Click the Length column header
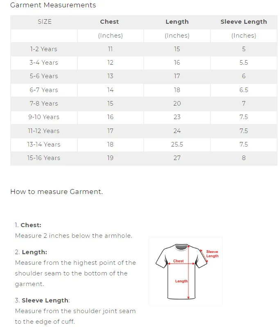This screenshot has height=327, width=280. point(177,22)
